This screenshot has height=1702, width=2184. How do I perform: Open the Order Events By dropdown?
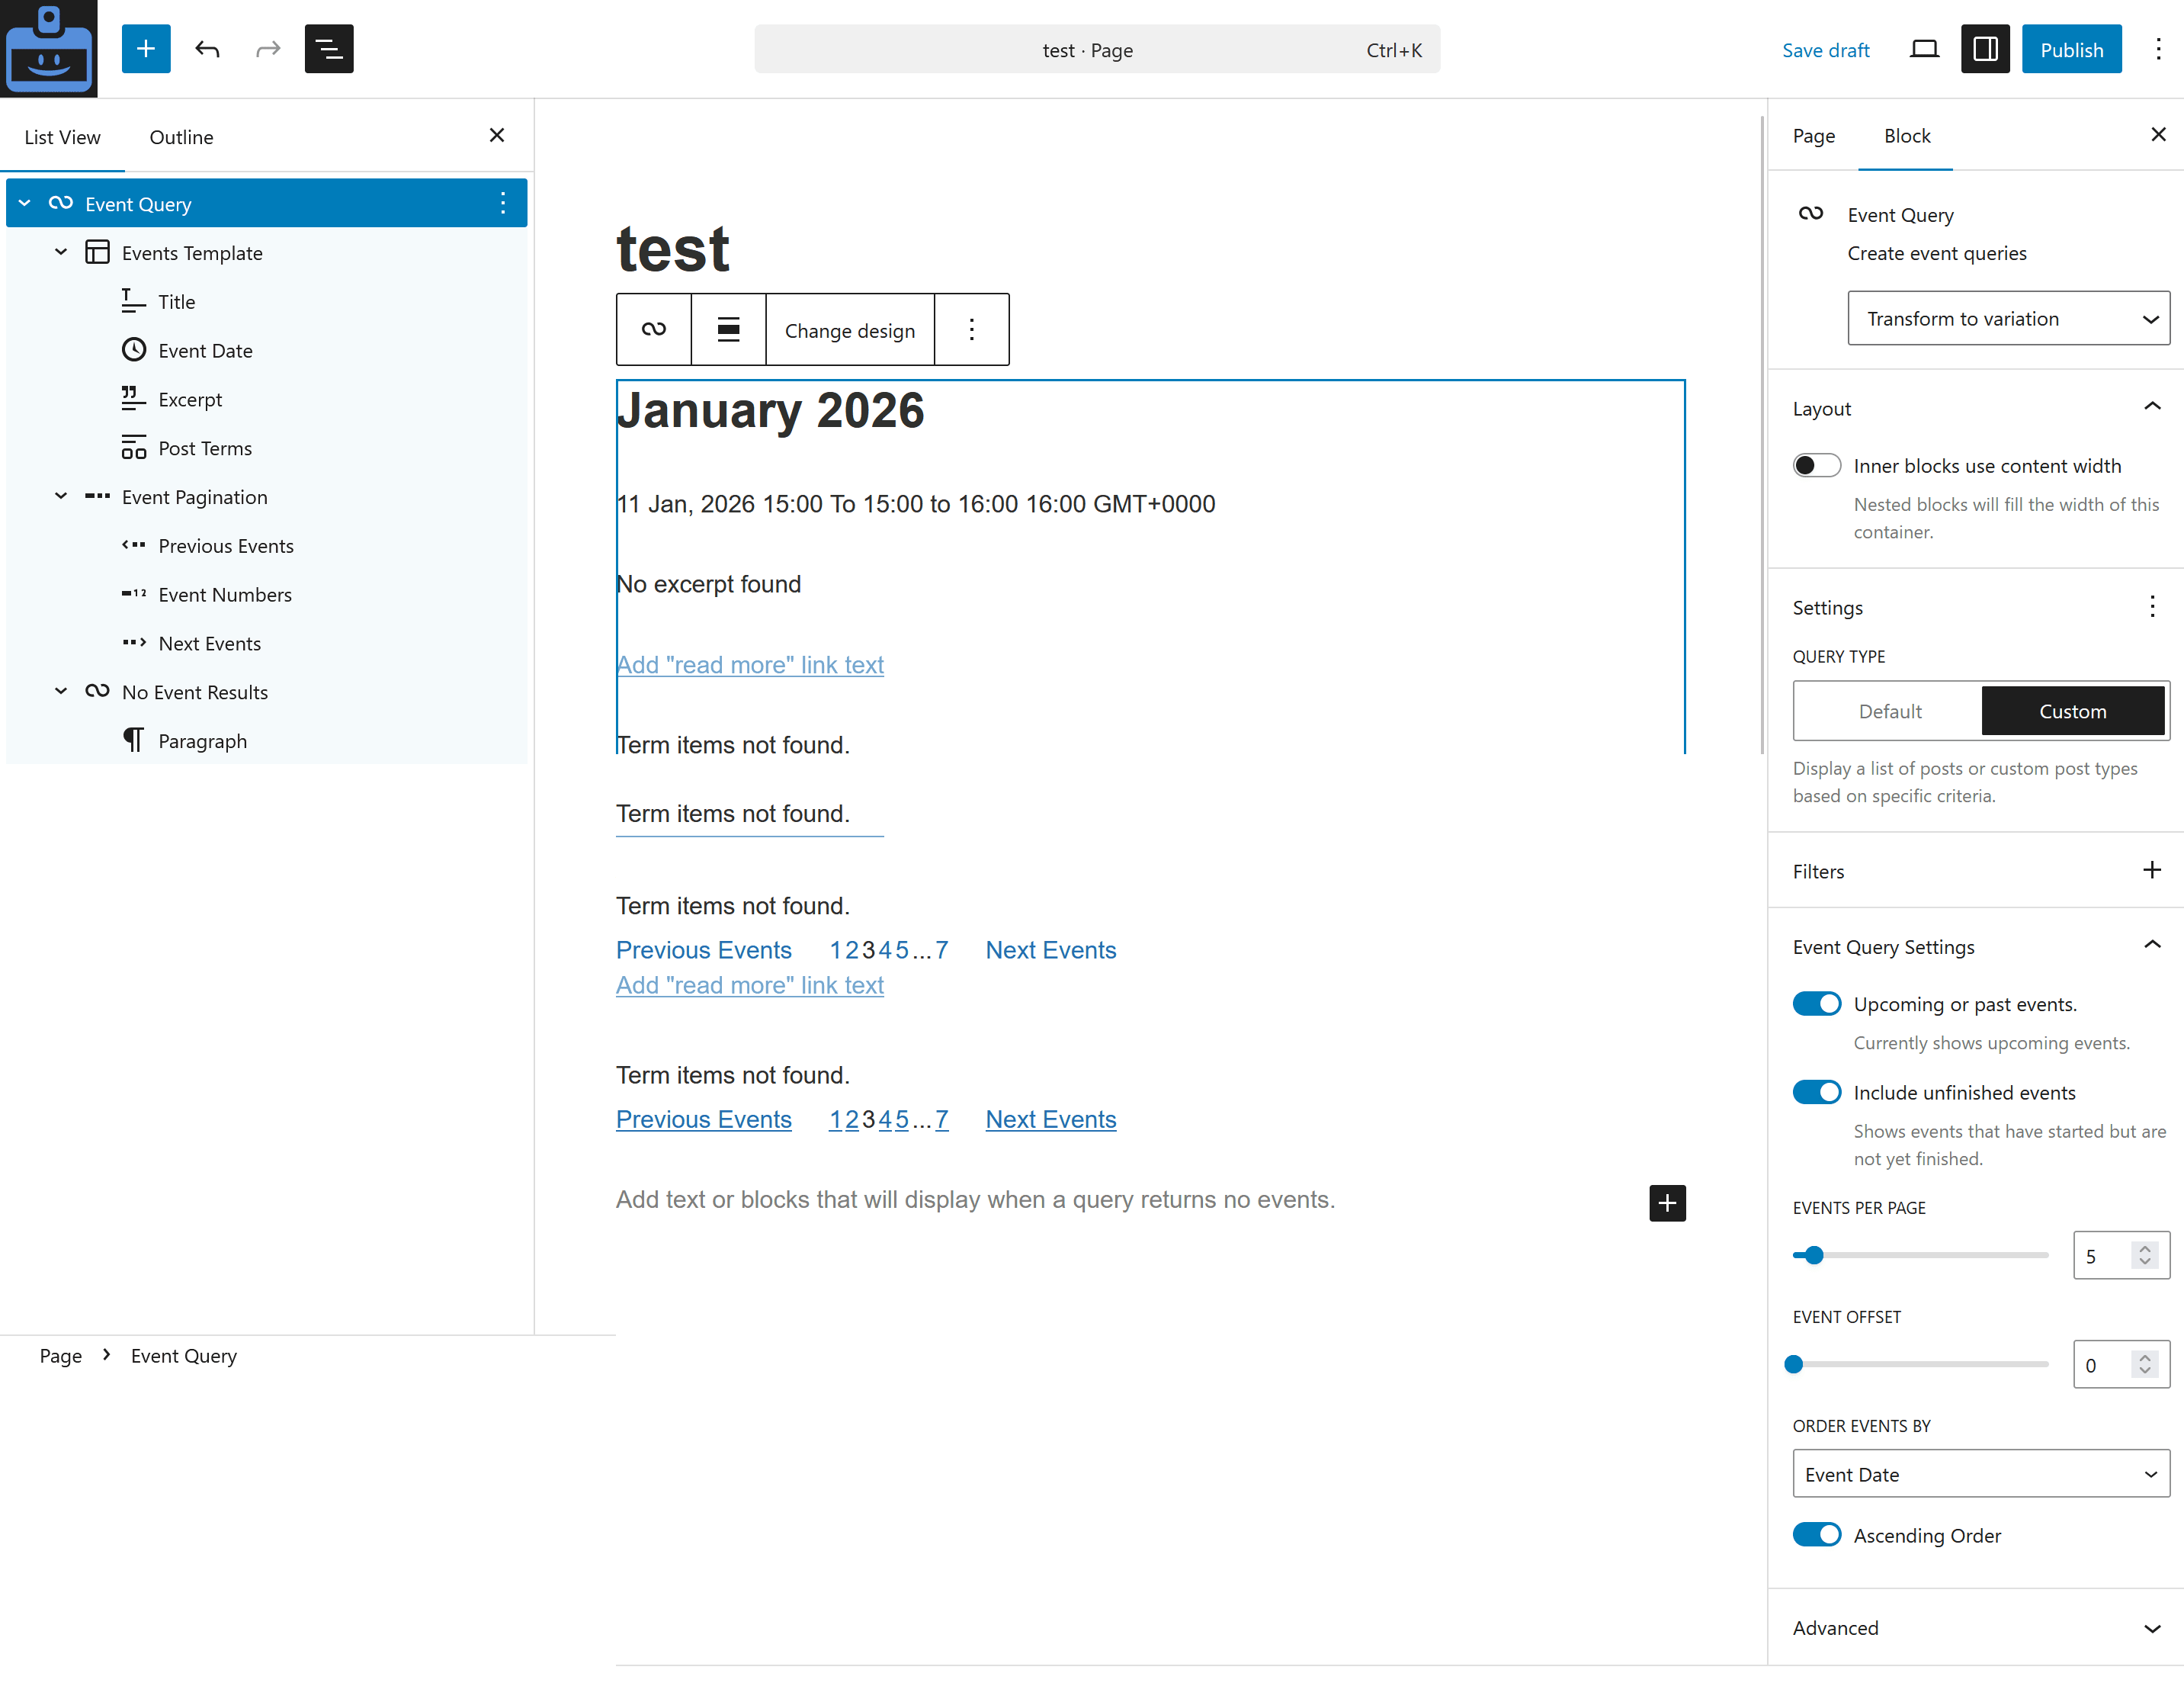pos(1980,1474)
